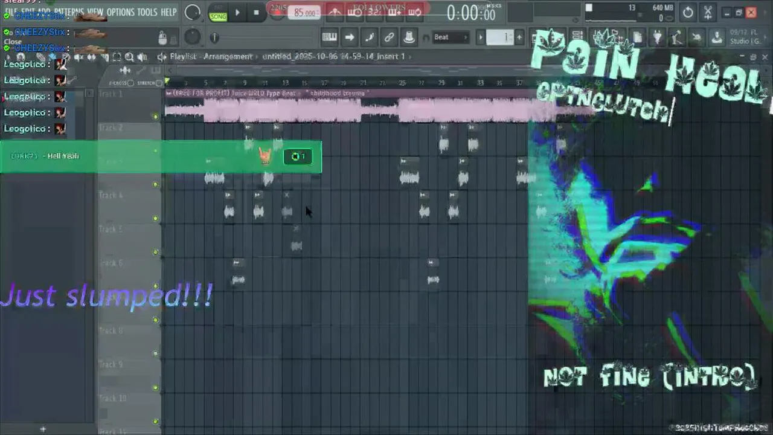Open the FILE menu
Viewport: 773px width, 435px height.
pyautogui.click(x=11, y=12)
